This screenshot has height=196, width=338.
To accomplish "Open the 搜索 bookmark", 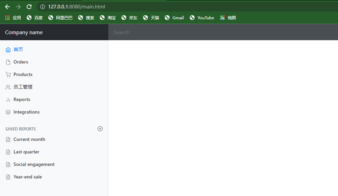I will [x=86, y=18].
